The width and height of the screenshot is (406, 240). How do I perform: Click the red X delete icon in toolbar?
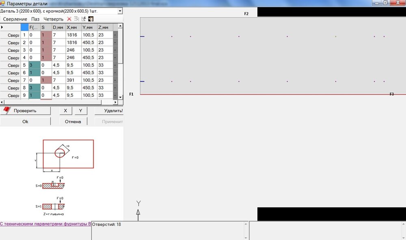(69, 19)
